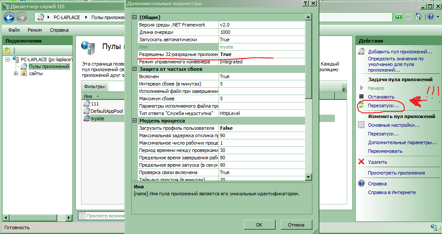Open the Справка menu

click(x=59, y=30)
